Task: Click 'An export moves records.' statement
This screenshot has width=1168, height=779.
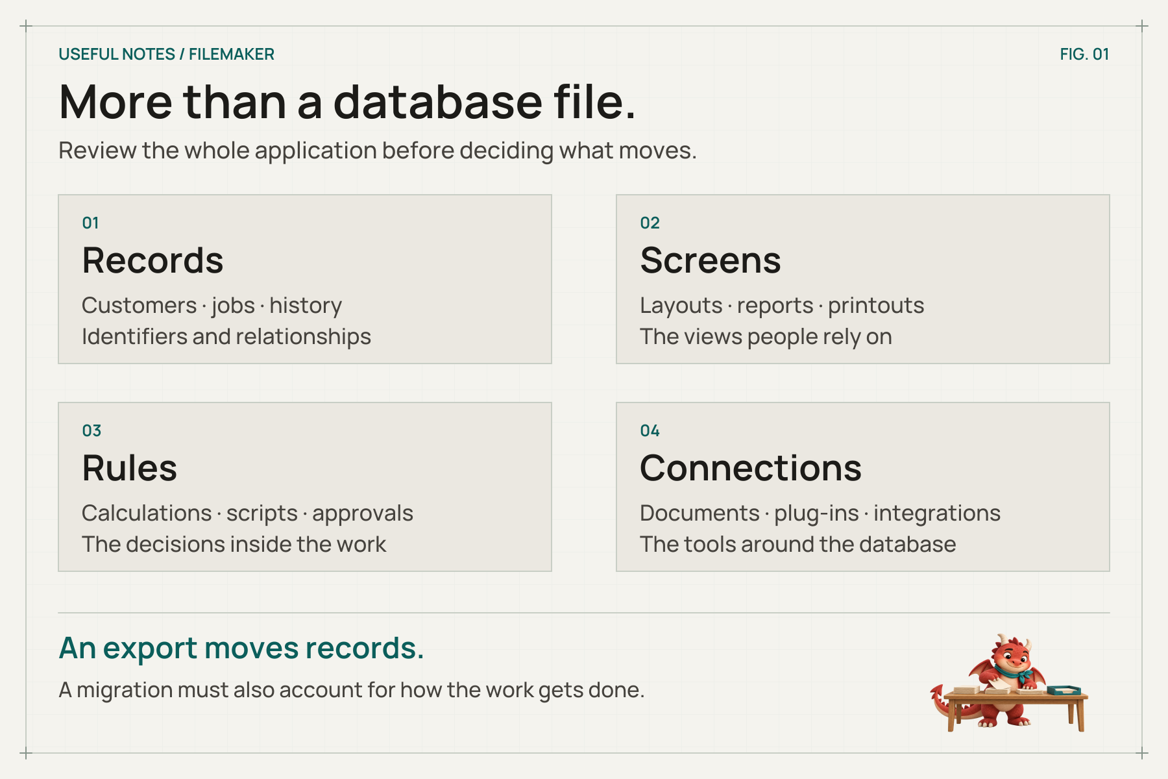Action: [x=241, y=648]
